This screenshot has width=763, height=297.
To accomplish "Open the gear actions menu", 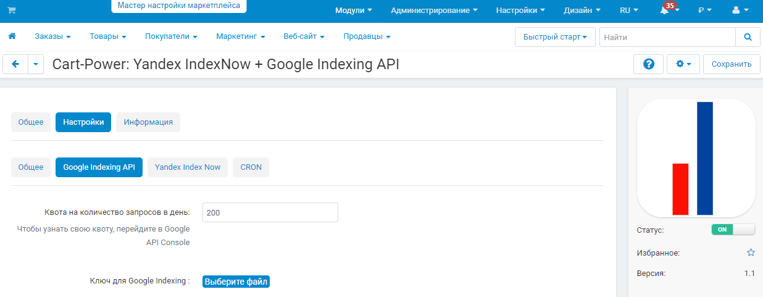I will pyautogui.click(x=683, y=64).
